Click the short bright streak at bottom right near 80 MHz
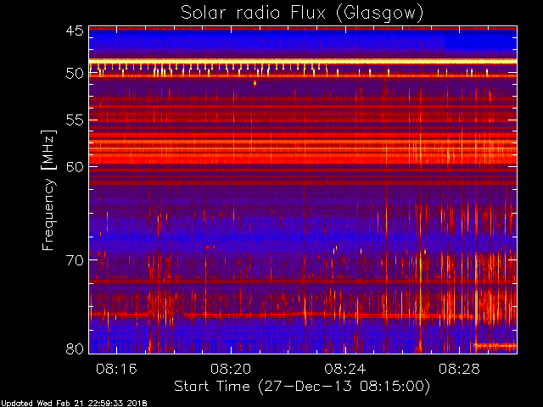The image size is (543, 407). (x=495, y=345)
